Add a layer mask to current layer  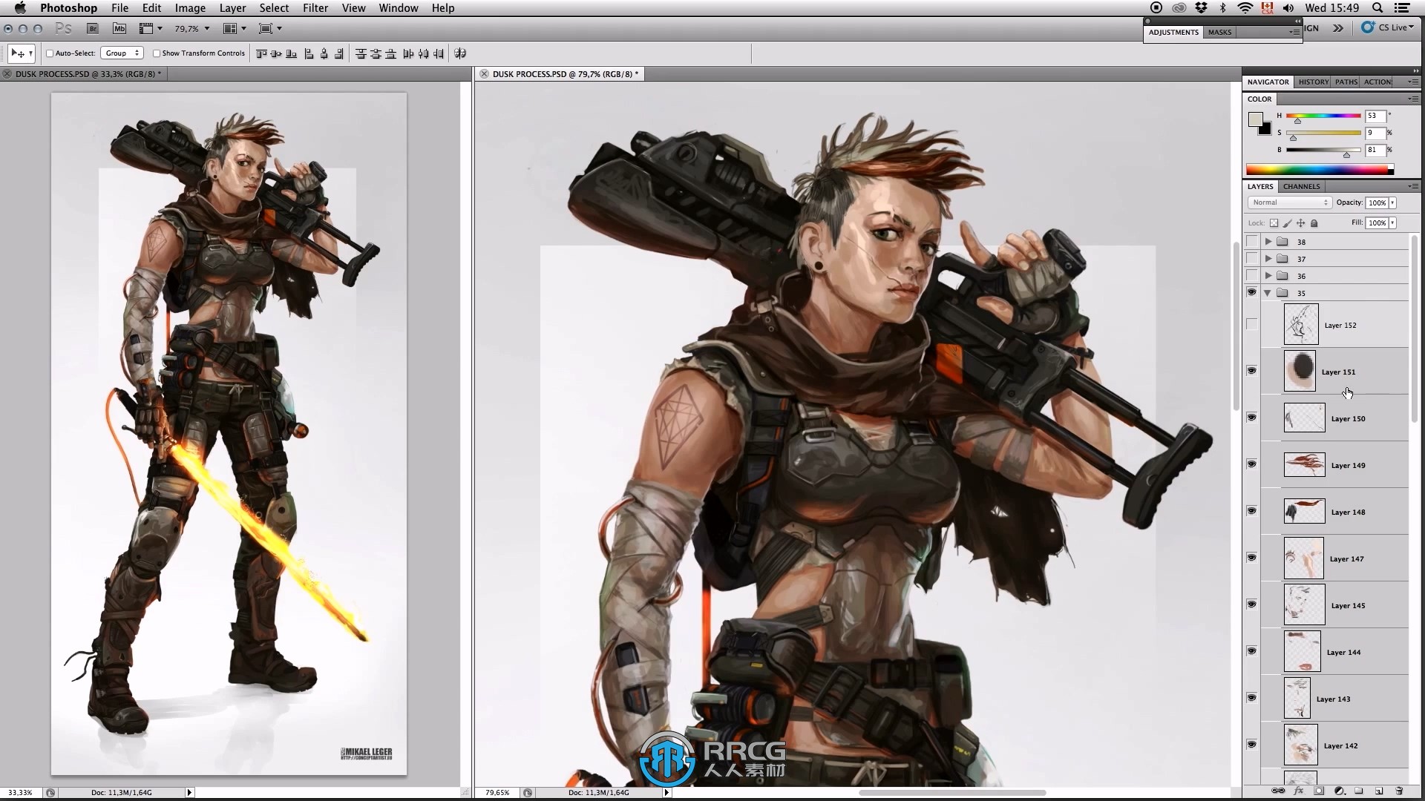point(1319,791)
